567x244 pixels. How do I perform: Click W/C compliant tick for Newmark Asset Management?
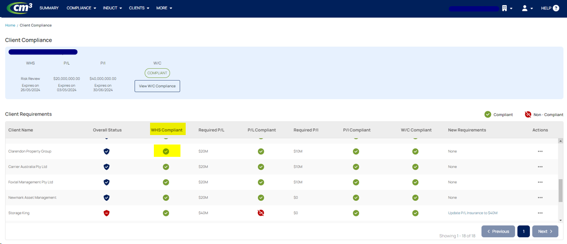point(416,198)
